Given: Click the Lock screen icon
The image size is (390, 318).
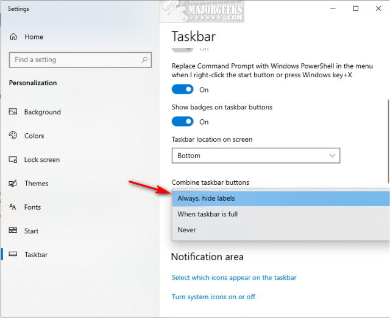Looking at the screenshot, I should [x=13, y=159].
